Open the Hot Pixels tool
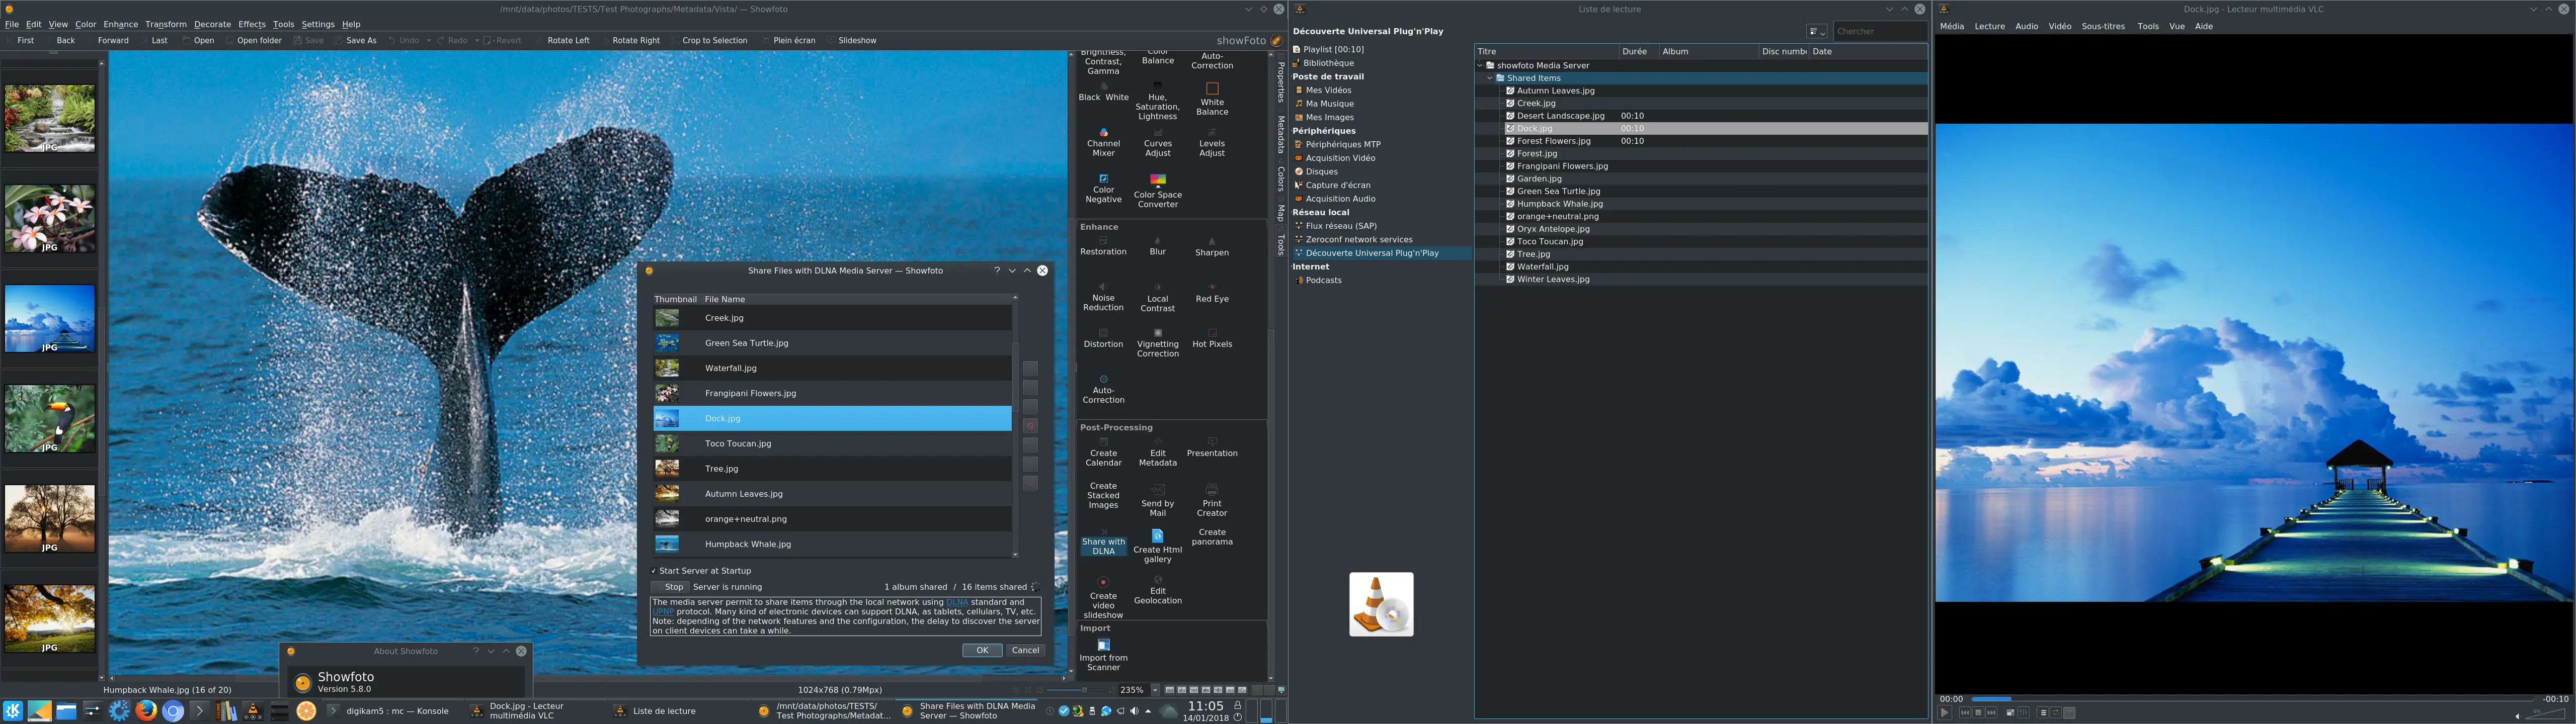This screenshot has height=724, width=2576. tap(1211, 338)
